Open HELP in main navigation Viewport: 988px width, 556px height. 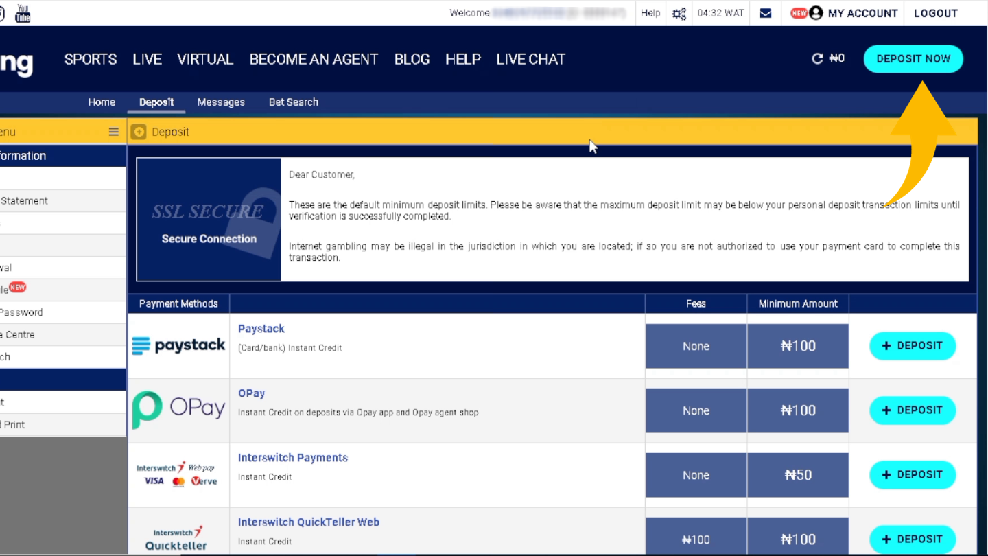click(x=462, y=59)
